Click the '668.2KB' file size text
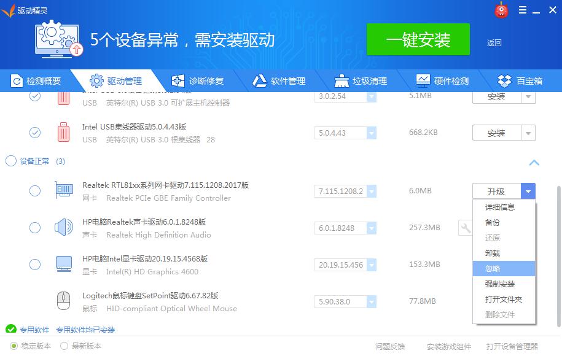 [423, 133]
